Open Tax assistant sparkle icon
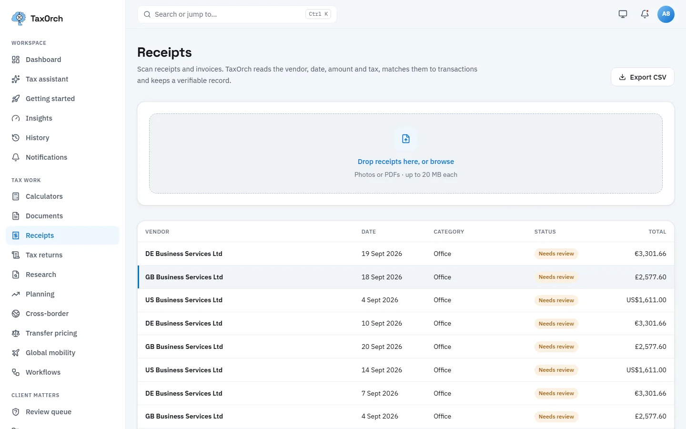The width and height of the screenshot is (686, 429). pos(16,79)
